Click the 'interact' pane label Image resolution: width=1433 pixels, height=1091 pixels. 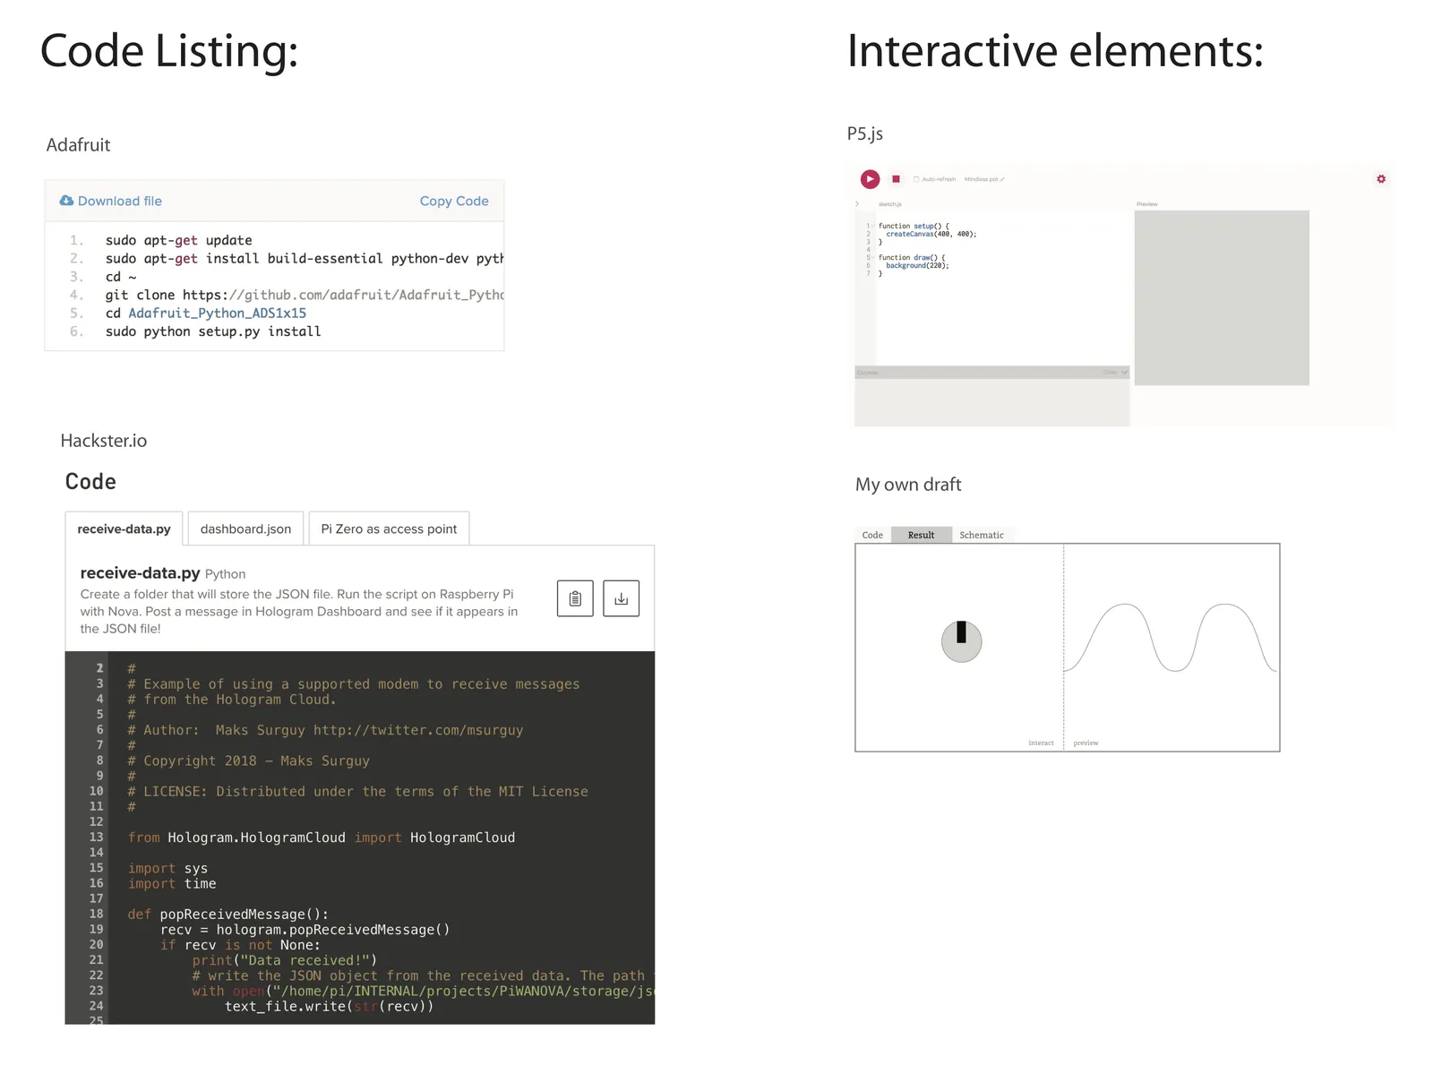(x=1041, y=743)
